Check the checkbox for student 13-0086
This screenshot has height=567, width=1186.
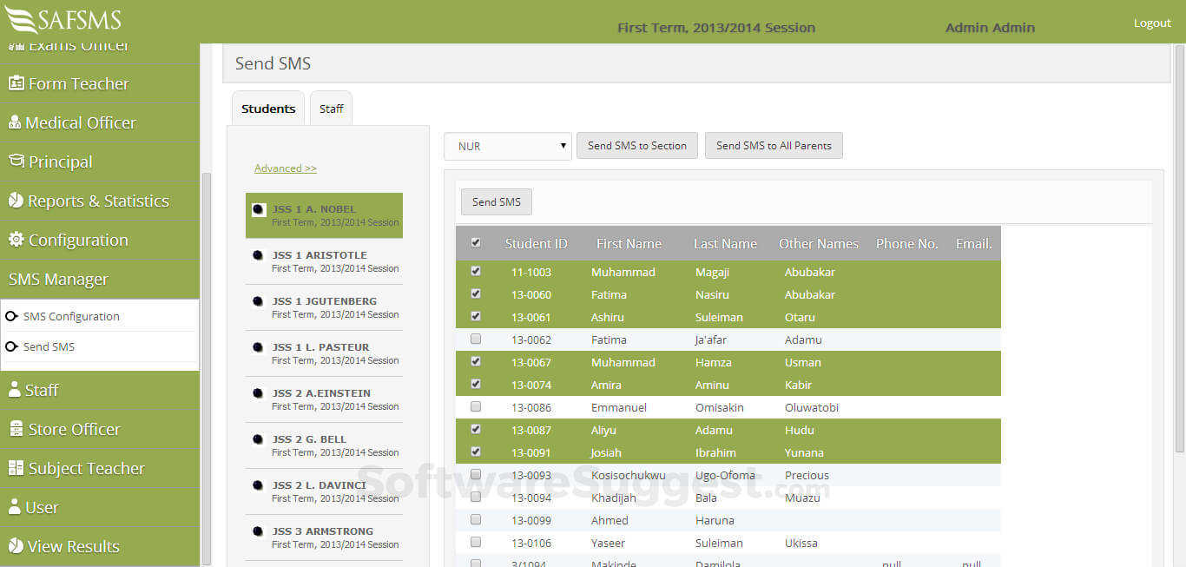coord(475,406)
